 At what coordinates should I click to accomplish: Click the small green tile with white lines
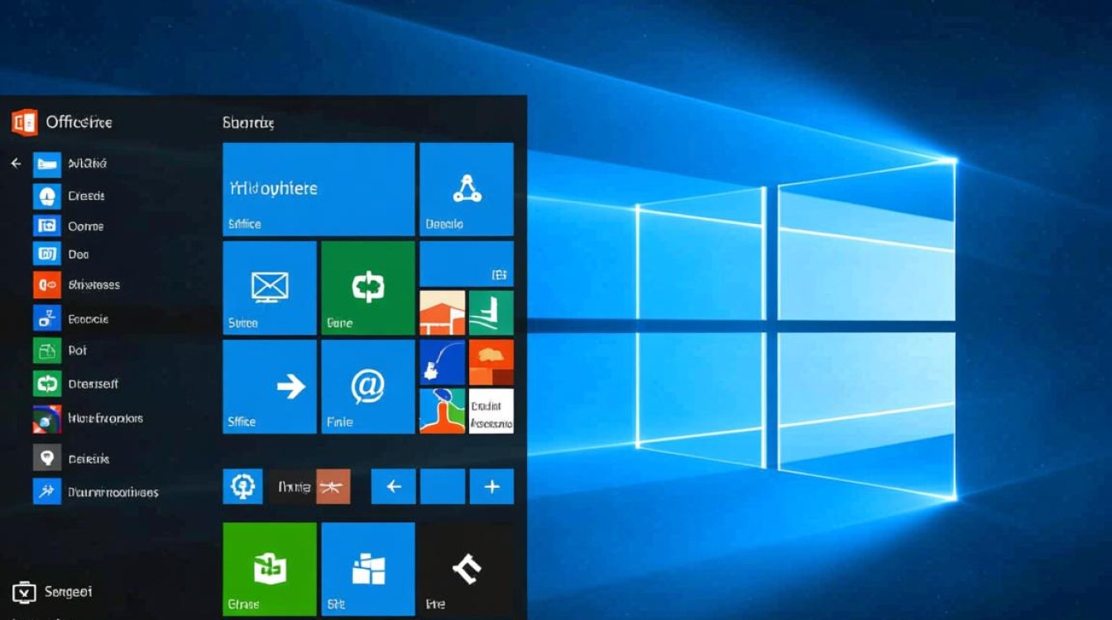(x=491, y=312)
